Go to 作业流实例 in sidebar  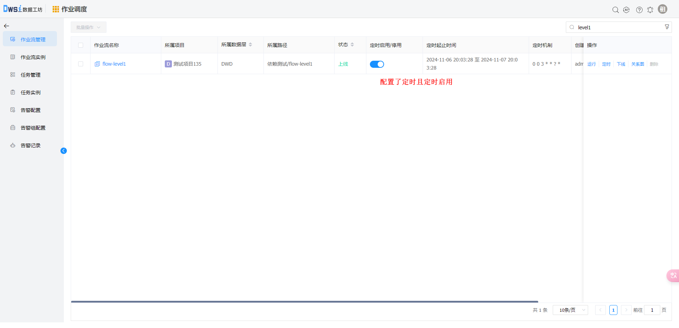coord(33,57)
